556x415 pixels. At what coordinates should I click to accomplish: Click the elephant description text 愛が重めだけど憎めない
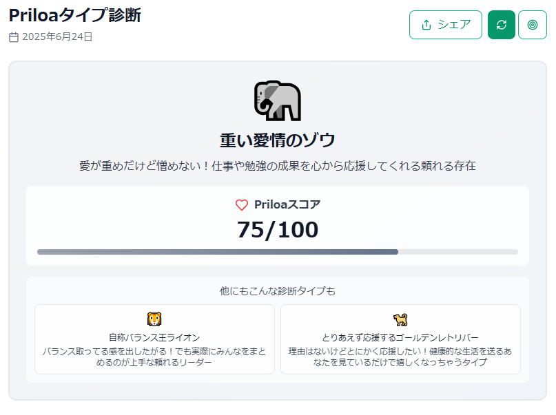277,166
